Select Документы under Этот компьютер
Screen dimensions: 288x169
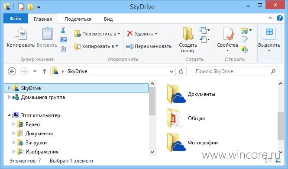[39, 134]
